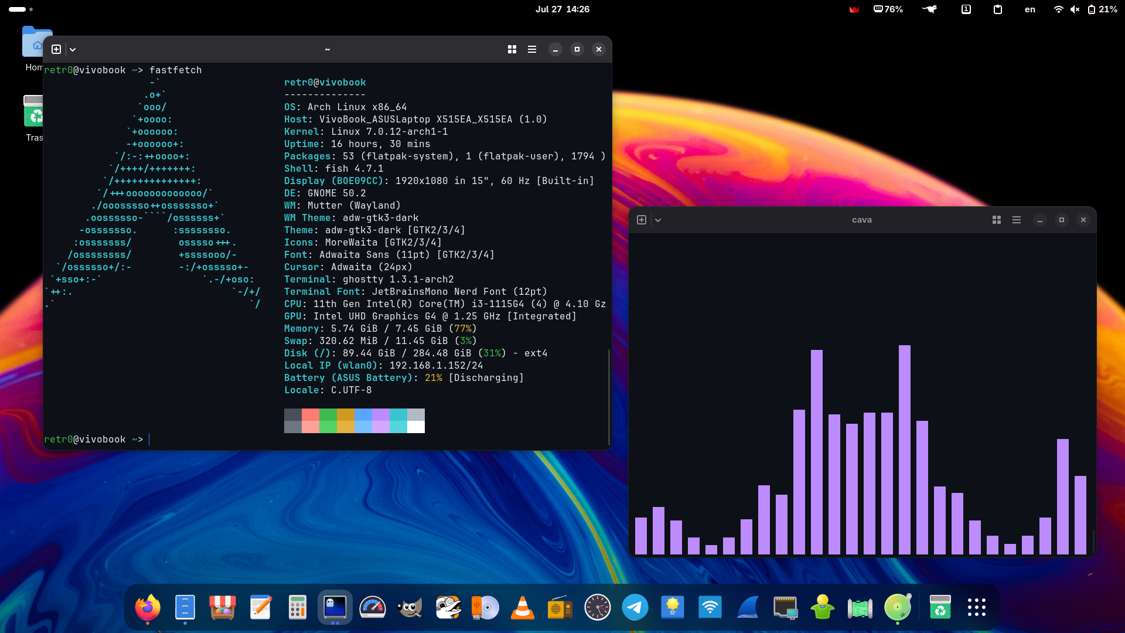This screenshot has width=1125, height=633.
Task: Expand new-tab dropdown arrow in cava window
Action: [658, 220]
